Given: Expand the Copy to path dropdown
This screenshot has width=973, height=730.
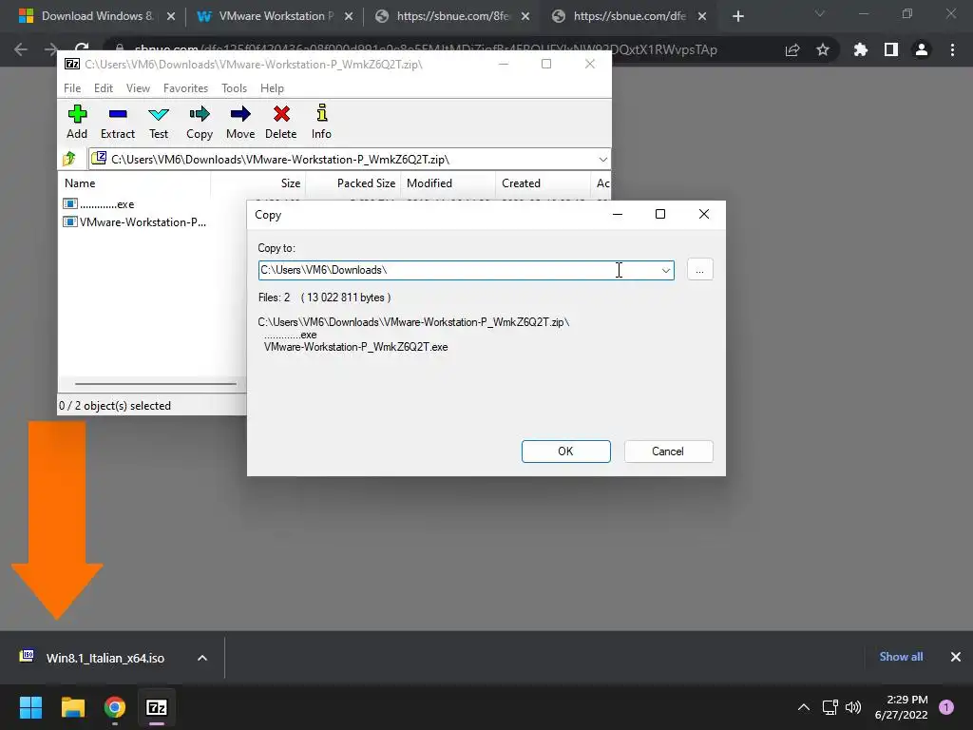Looking at the screenshot, I should pos(665,271).
